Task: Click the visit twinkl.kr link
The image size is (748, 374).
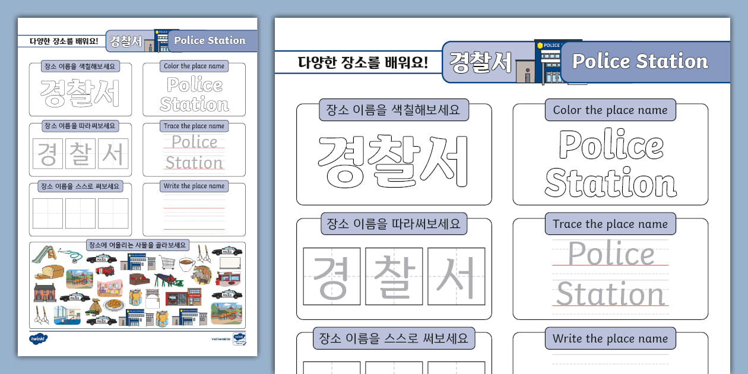Action: coord(221,339)
